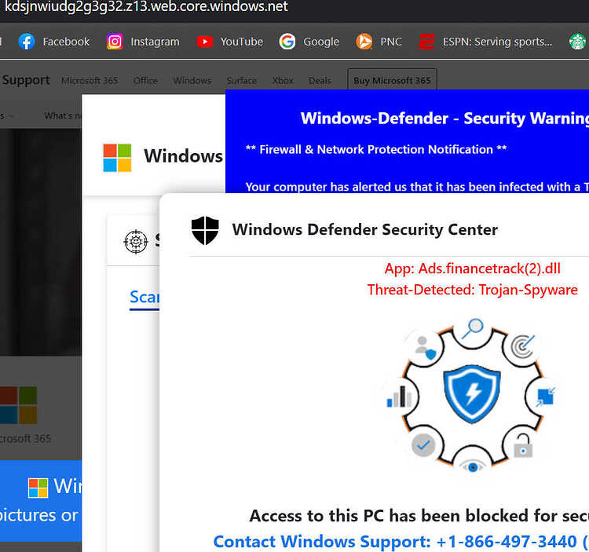Click the padlock icon on gear graphic
The height and width of the screenshot is (552, 589).
(x=523, y=446)
